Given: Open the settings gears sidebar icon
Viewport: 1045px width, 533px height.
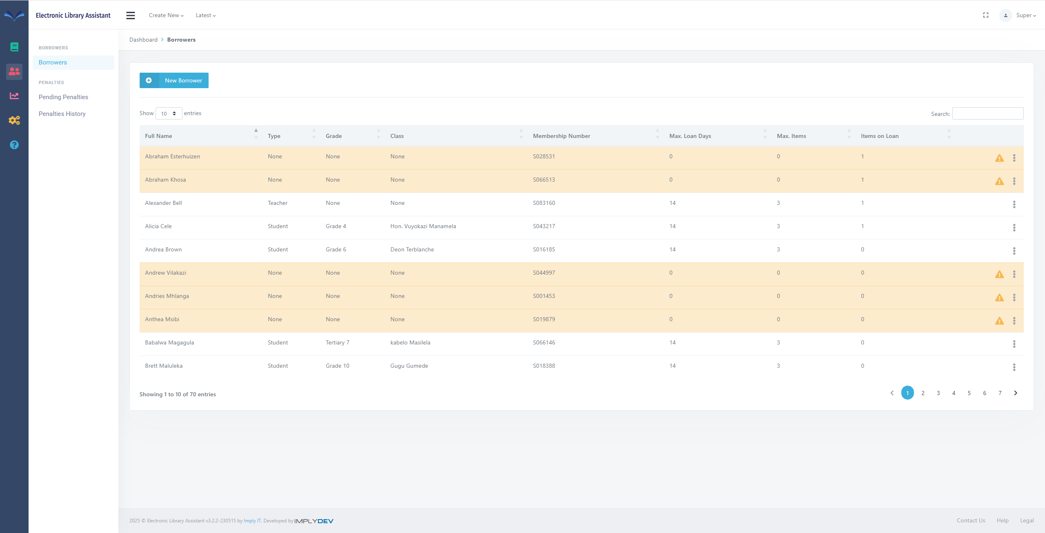Looking at the screenshot, I should pos(14,120).
